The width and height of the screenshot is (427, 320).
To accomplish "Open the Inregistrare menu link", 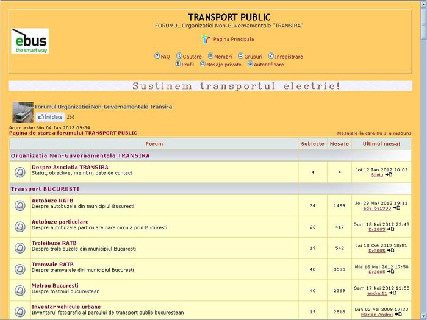I will click(x=289, y=57).
